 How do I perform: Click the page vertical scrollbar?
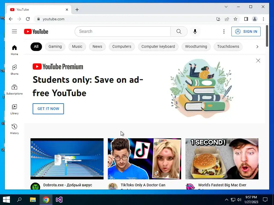(x=267, y=36)
